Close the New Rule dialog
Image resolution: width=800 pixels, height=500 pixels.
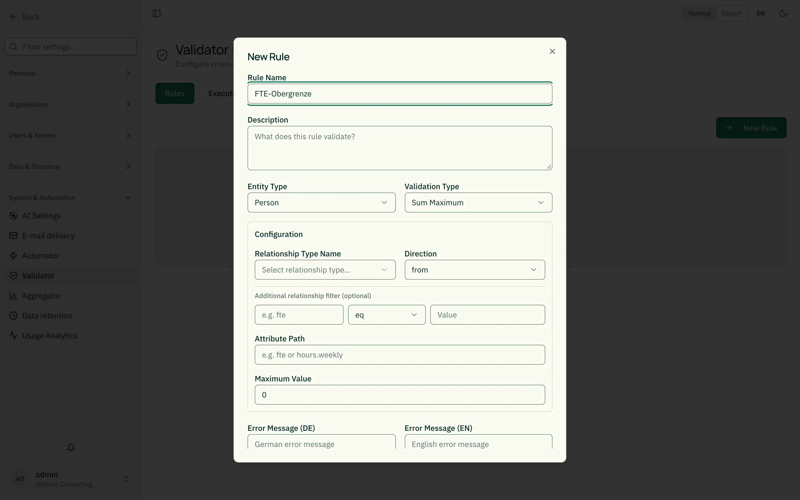(552, 51)
